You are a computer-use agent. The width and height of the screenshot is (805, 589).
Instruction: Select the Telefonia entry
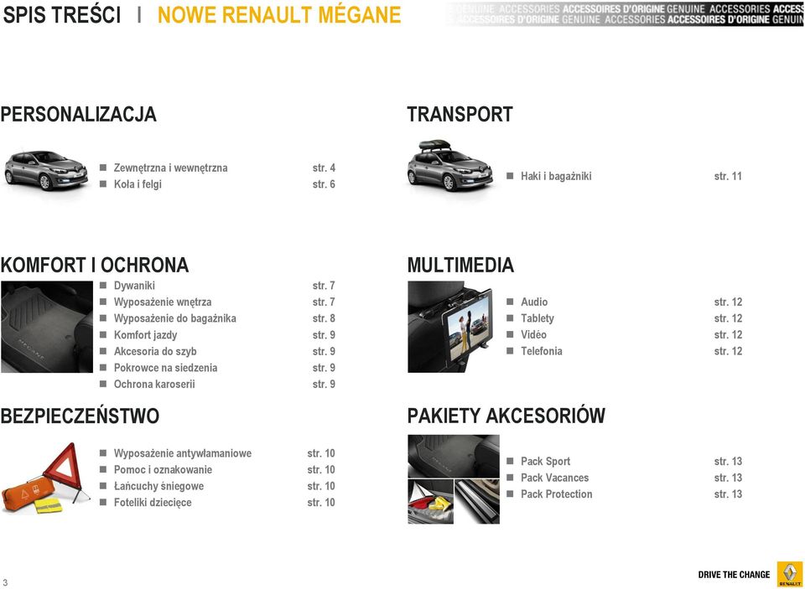542,351
